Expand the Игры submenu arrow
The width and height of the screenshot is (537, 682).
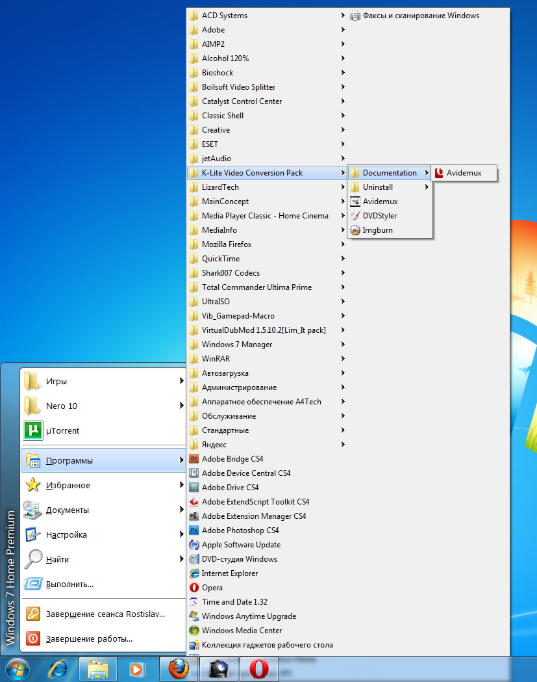182,380
